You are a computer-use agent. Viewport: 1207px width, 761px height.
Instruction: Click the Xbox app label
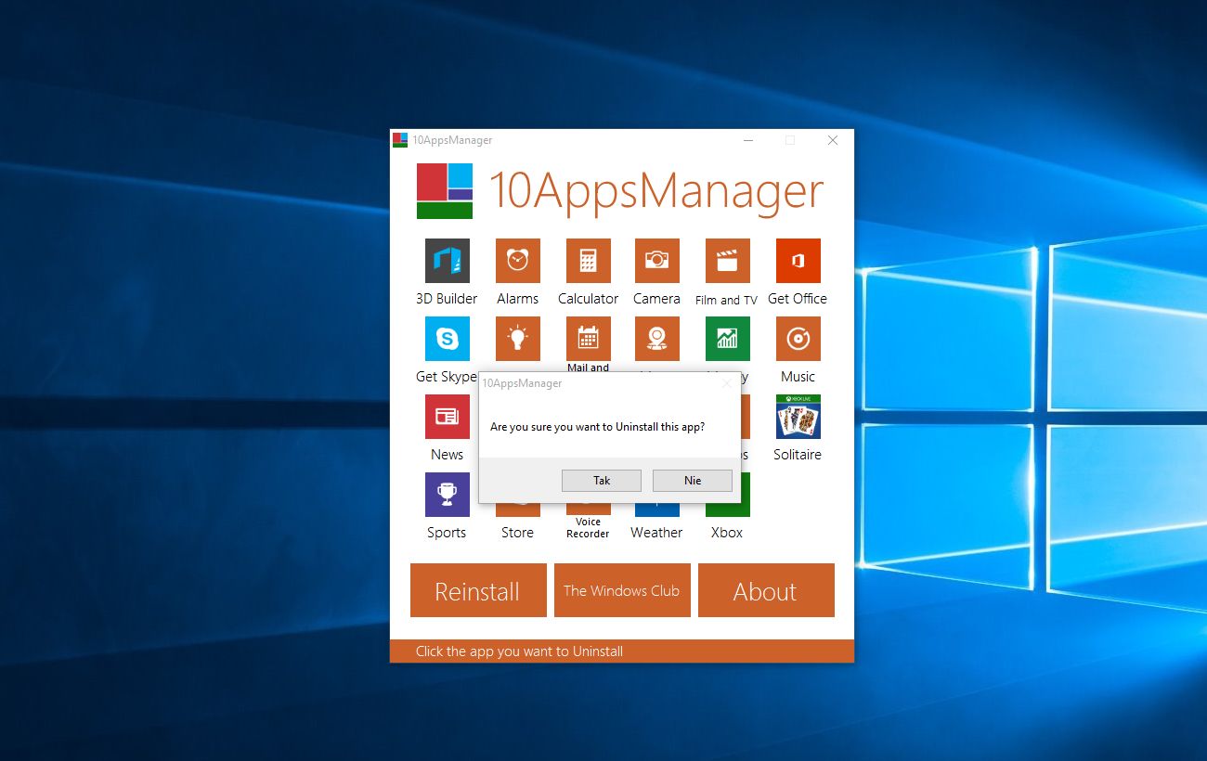click(727, 533)
